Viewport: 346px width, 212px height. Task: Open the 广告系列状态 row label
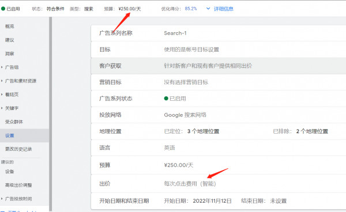(116, 99)
